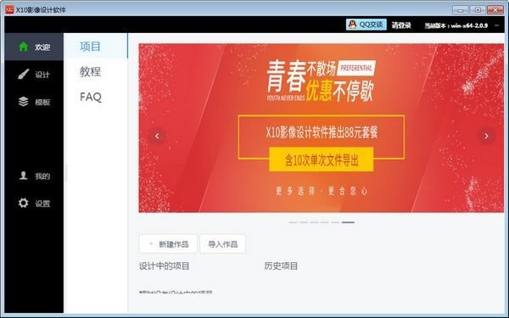Jump to first banner slide indicator
The image size is (509, 318).
[293, 222]
